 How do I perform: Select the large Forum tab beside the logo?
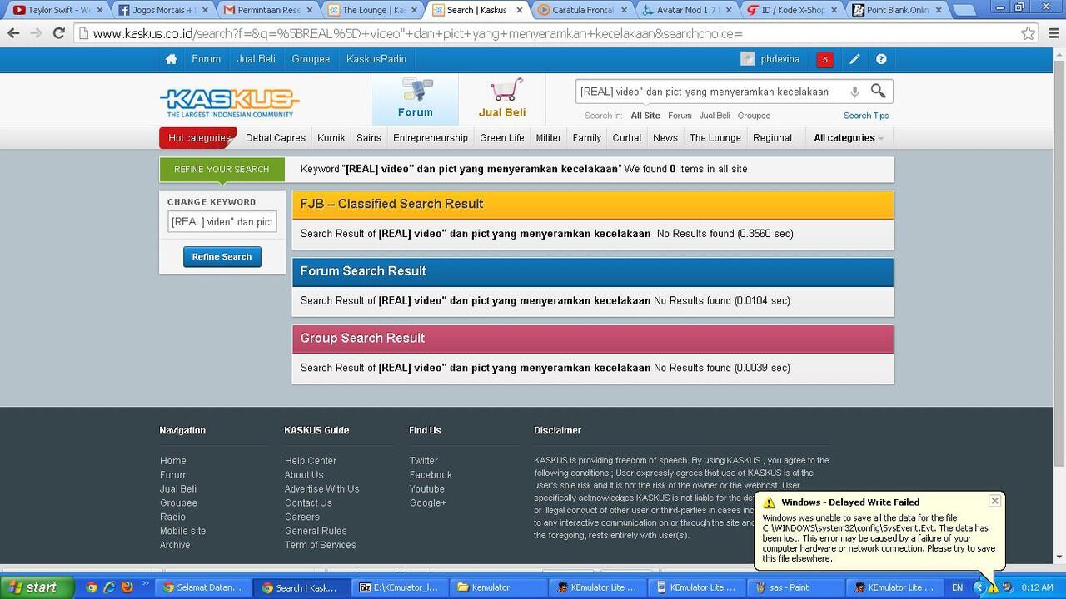[415, 100]
